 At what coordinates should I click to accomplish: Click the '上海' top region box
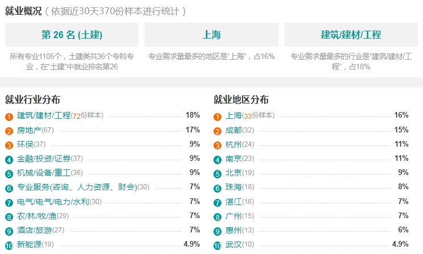(x=212, y=35)
